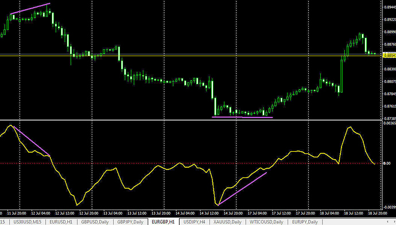Click the 17 Jul 12:00 time label
The width and height of the screenshot is (396, 225).
coord(281,213)
